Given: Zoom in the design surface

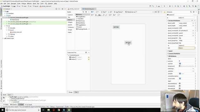Looking at the screenshot, I should tap(158, 12).
